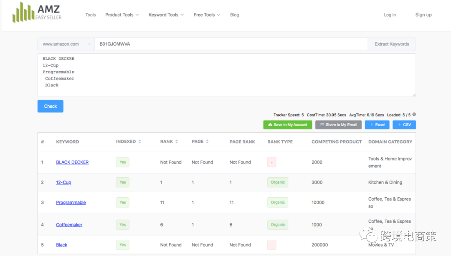The height and width of the screenshot is (256, 451).
Task: Click the Log in link
Action: point(390,15)
